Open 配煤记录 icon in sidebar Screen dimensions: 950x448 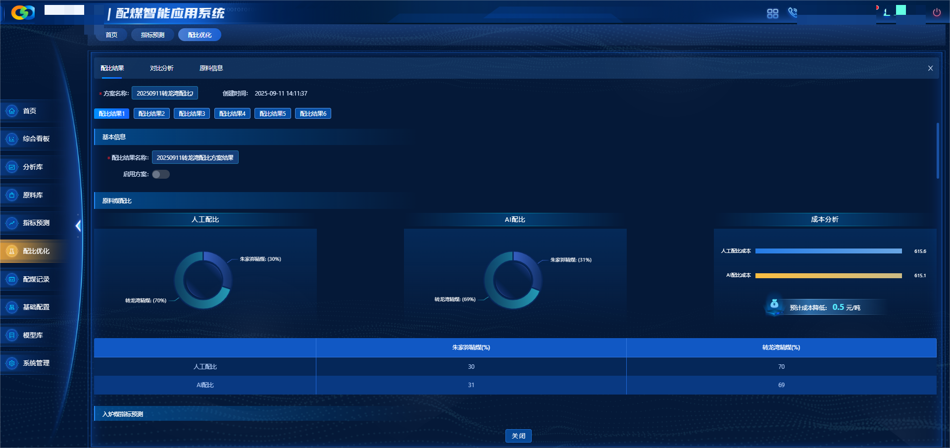click(12, 279)
